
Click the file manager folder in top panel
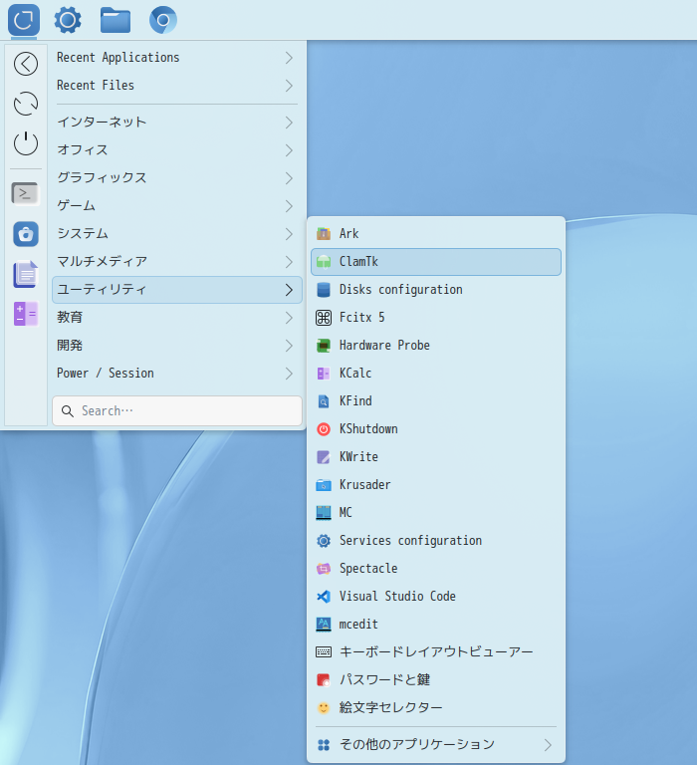click(x=116, y=20)
